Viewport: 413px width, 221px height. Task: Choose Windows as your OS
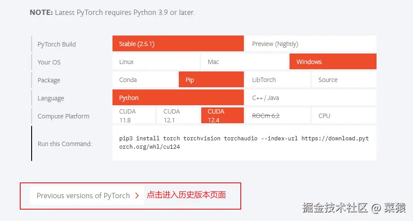tap(333, 62)
